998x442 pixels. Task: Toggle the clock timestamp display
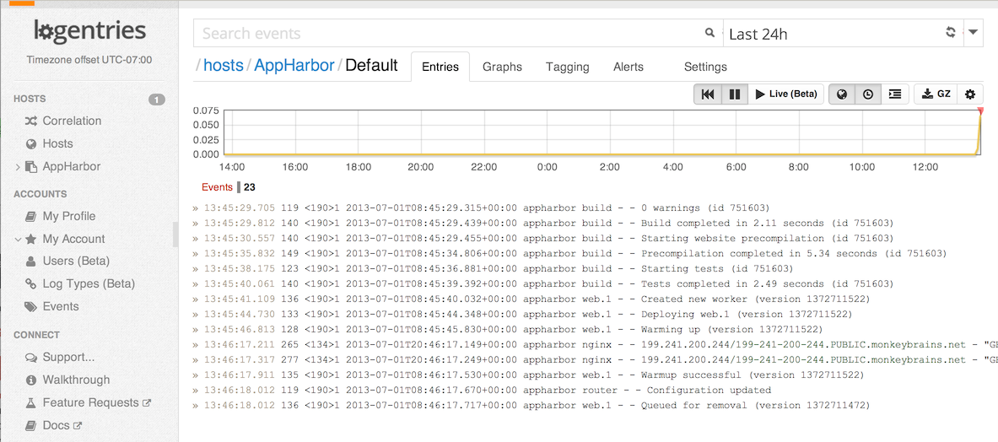868,94
